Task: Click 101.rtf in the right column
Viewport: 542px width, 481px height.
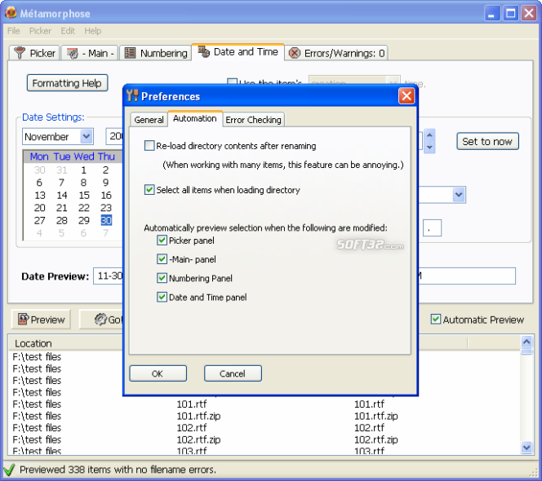Action: tap(369, 404)
